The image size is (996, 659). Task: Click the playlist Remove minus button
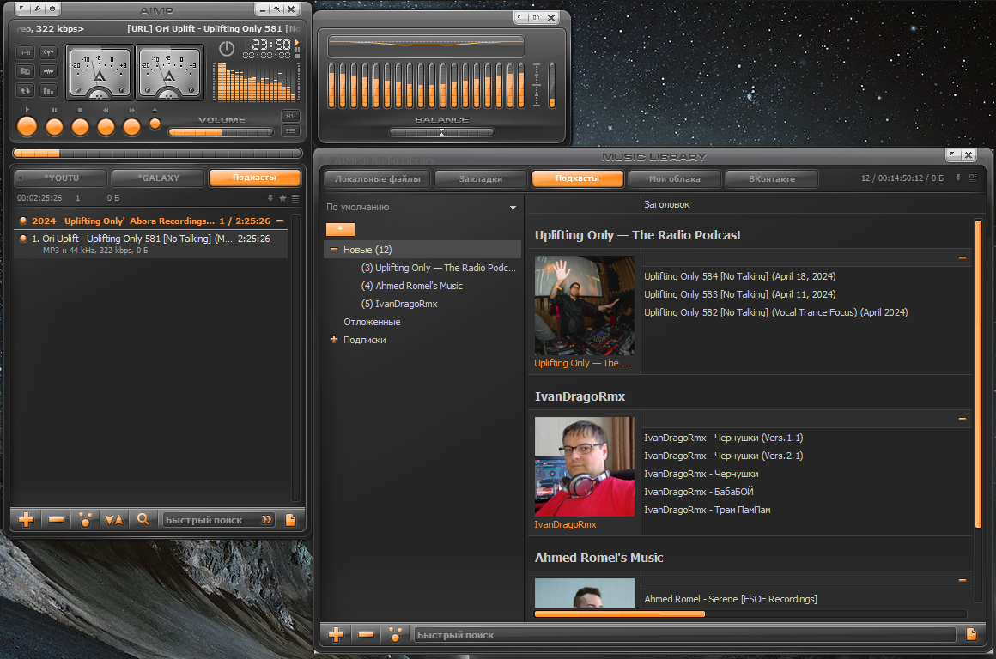(56, 520)
